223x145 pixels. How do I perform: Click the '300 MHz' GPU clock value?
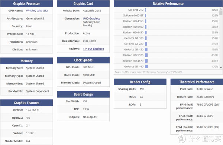pyautogui.click(x=88, y=67)
